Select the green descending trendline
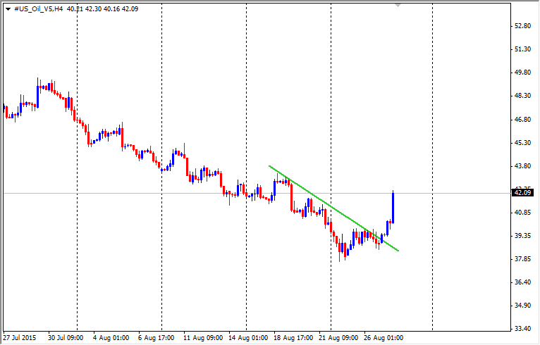The image size is (540, 345). click(333, 208)
